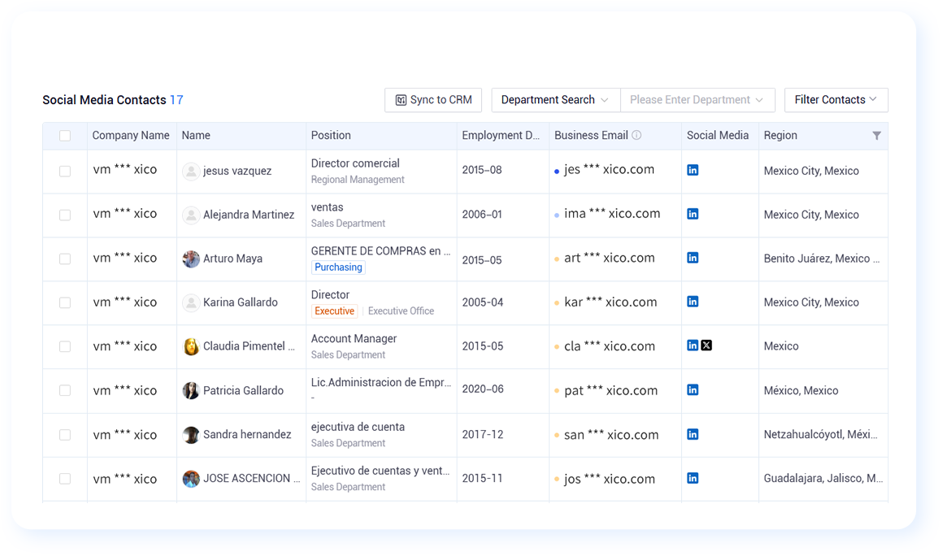The width and height of the screenshot is (943, 556).
Task: Select the checkbox for Sandra hernandez
Action: pyautogui.click(x=65, y=435)
